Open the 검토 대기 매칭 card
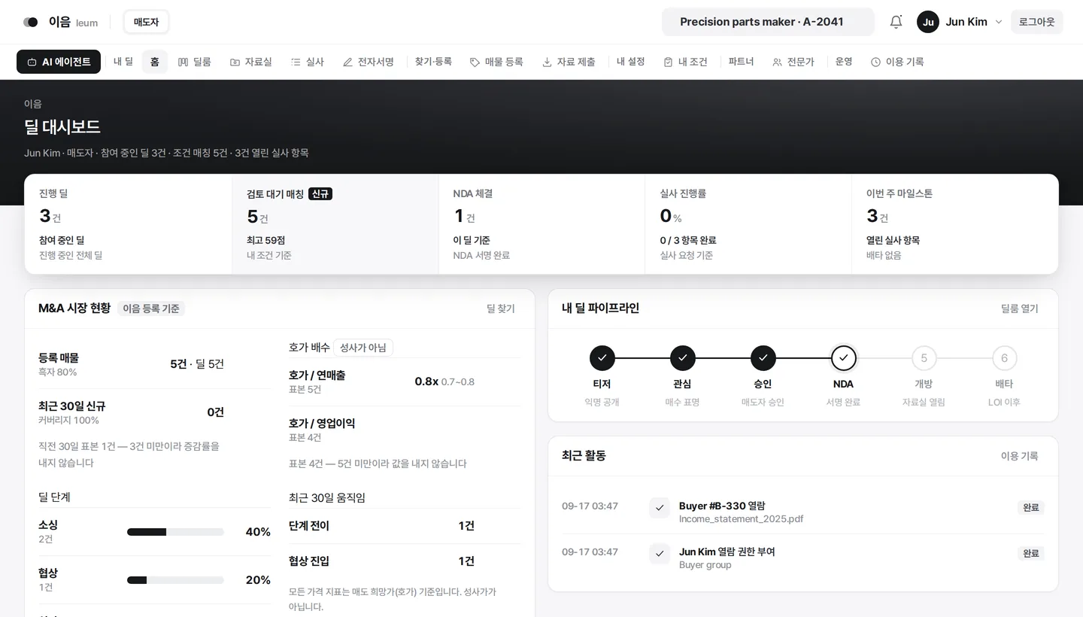Image resolution: width=1083 pixels, height=617 pixels. tap(335, 224)
